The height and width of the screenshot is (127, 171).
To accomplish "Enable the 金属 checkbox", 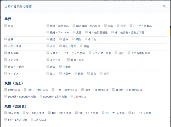I will click(105, 26).
